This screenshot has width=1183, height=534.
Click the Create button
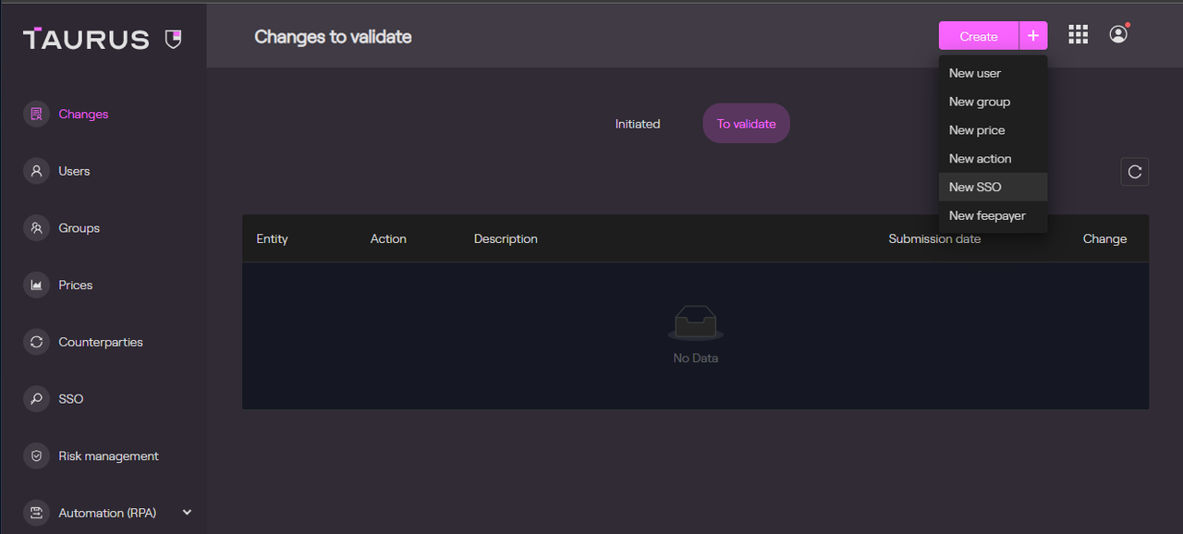click(x=977, y=36)
